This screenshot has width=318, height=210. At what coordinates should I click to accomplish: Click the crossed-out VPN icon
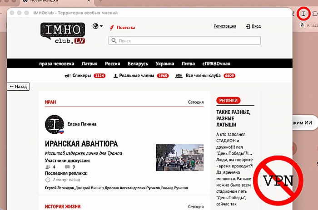click(278, 181)
